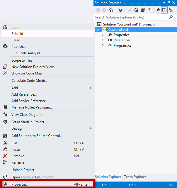Select the CustomFont project in the tree
This screenshot has width=177, height=188.
[x=118, y=30]
